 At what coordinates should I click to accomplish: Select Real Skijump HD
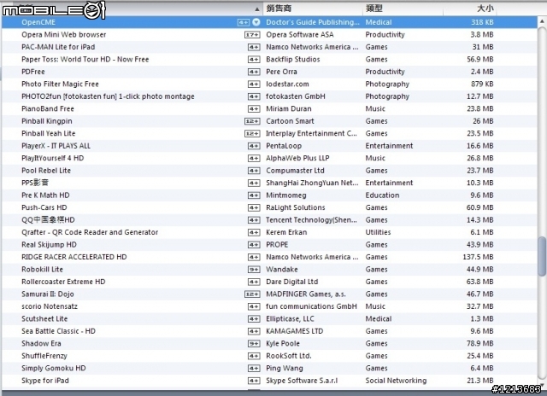coord(269,245)
